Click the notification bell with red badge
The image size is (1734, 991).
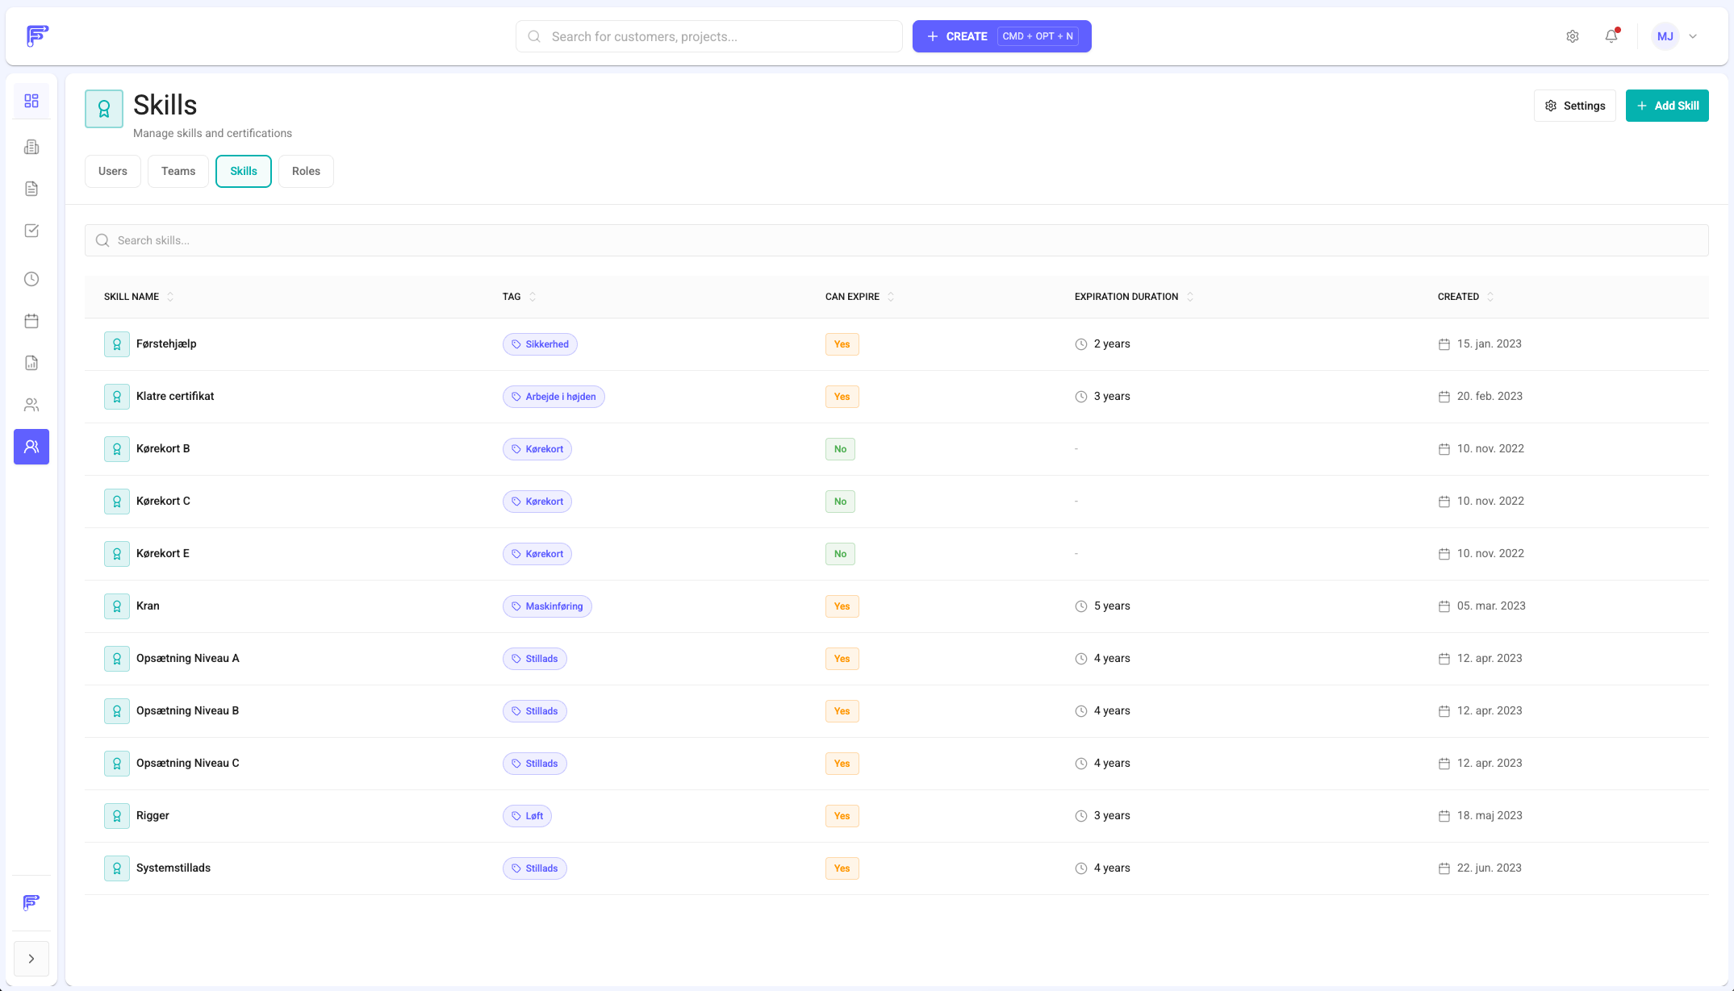tap(1611, 35)
